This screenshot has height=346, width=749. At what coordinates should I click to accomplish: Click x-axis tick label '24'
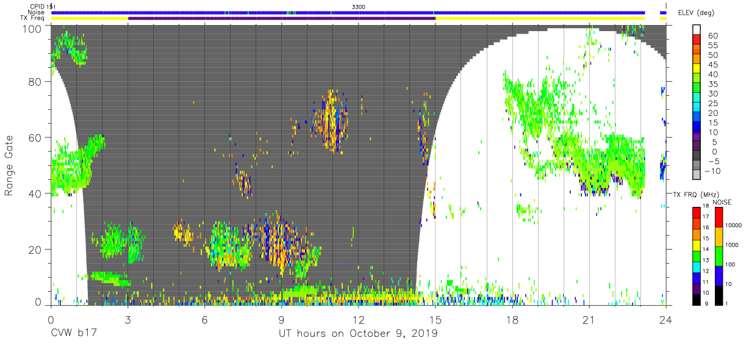click(666, 319)
